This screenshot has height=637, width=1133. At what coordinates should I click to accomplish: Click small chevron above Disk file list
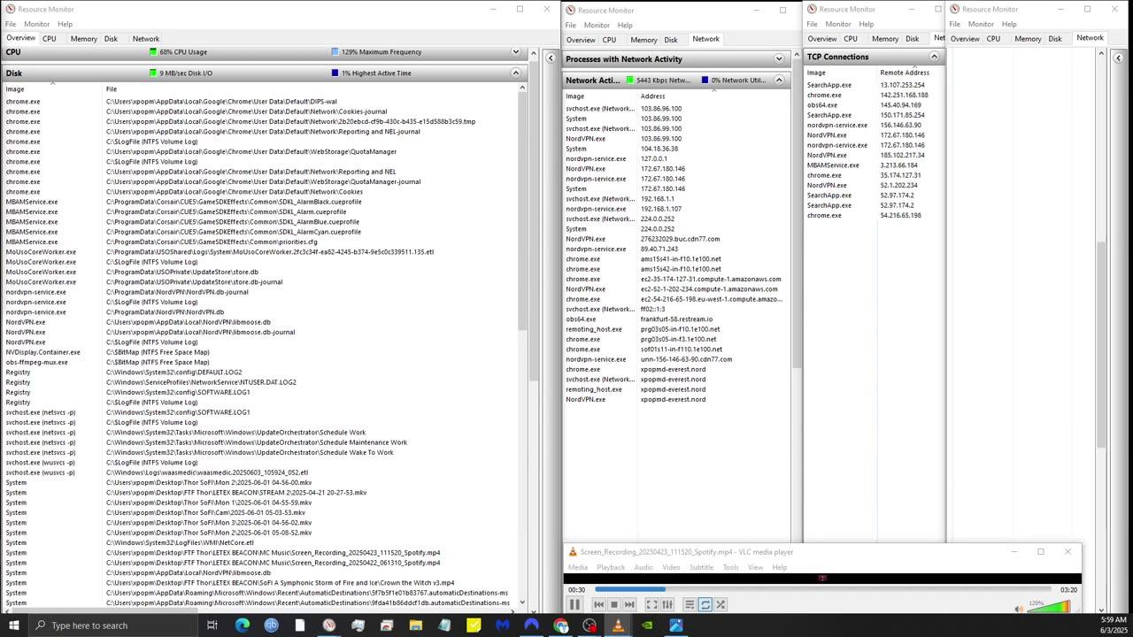click(x=52, y=83)
